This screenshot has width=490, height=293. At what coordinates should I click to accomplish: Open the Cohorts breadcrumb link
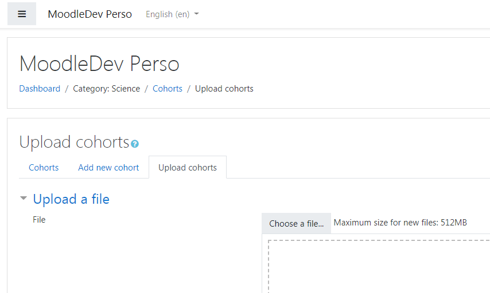tap(167, 89)
